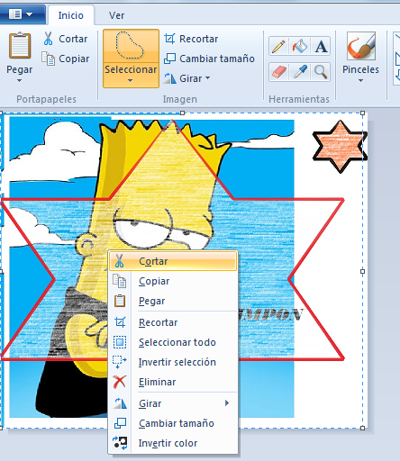Switch to the Ver ribbon tab

pos(116,15)
